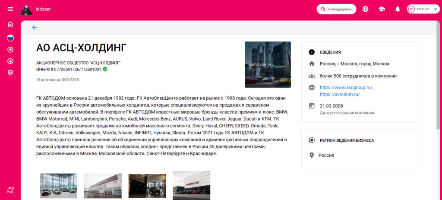The height and width of the screenshot is (200, 442).
Task: Open the first showroom photo thumbnail
Action: click(59, 186)
